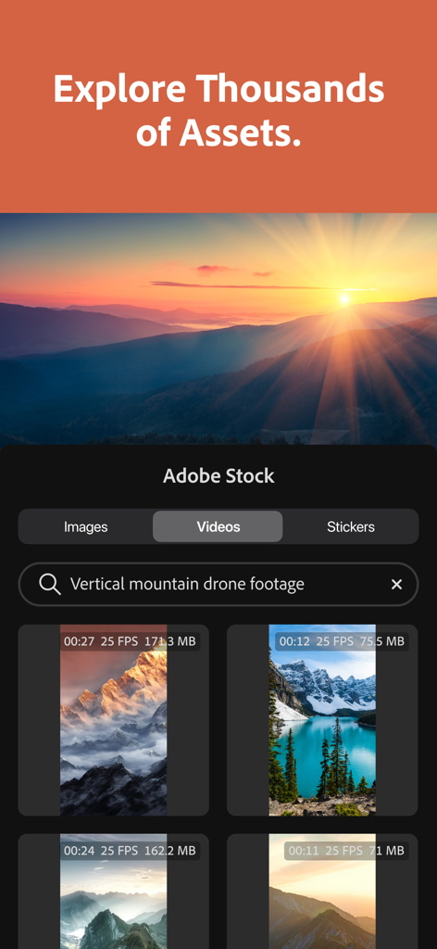Image resolution: width=437 pixels, height=949 pixels.
Task: Click the search magnifier icon
Action: pyautogui.click(x=50, y=584)
